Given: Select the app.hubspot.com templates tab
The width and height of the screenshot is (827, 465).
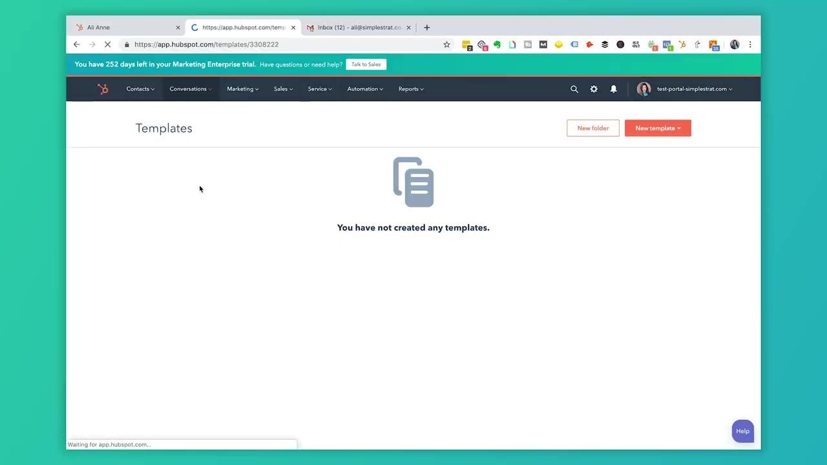Looking at the screenshot, I should [243, 28].
